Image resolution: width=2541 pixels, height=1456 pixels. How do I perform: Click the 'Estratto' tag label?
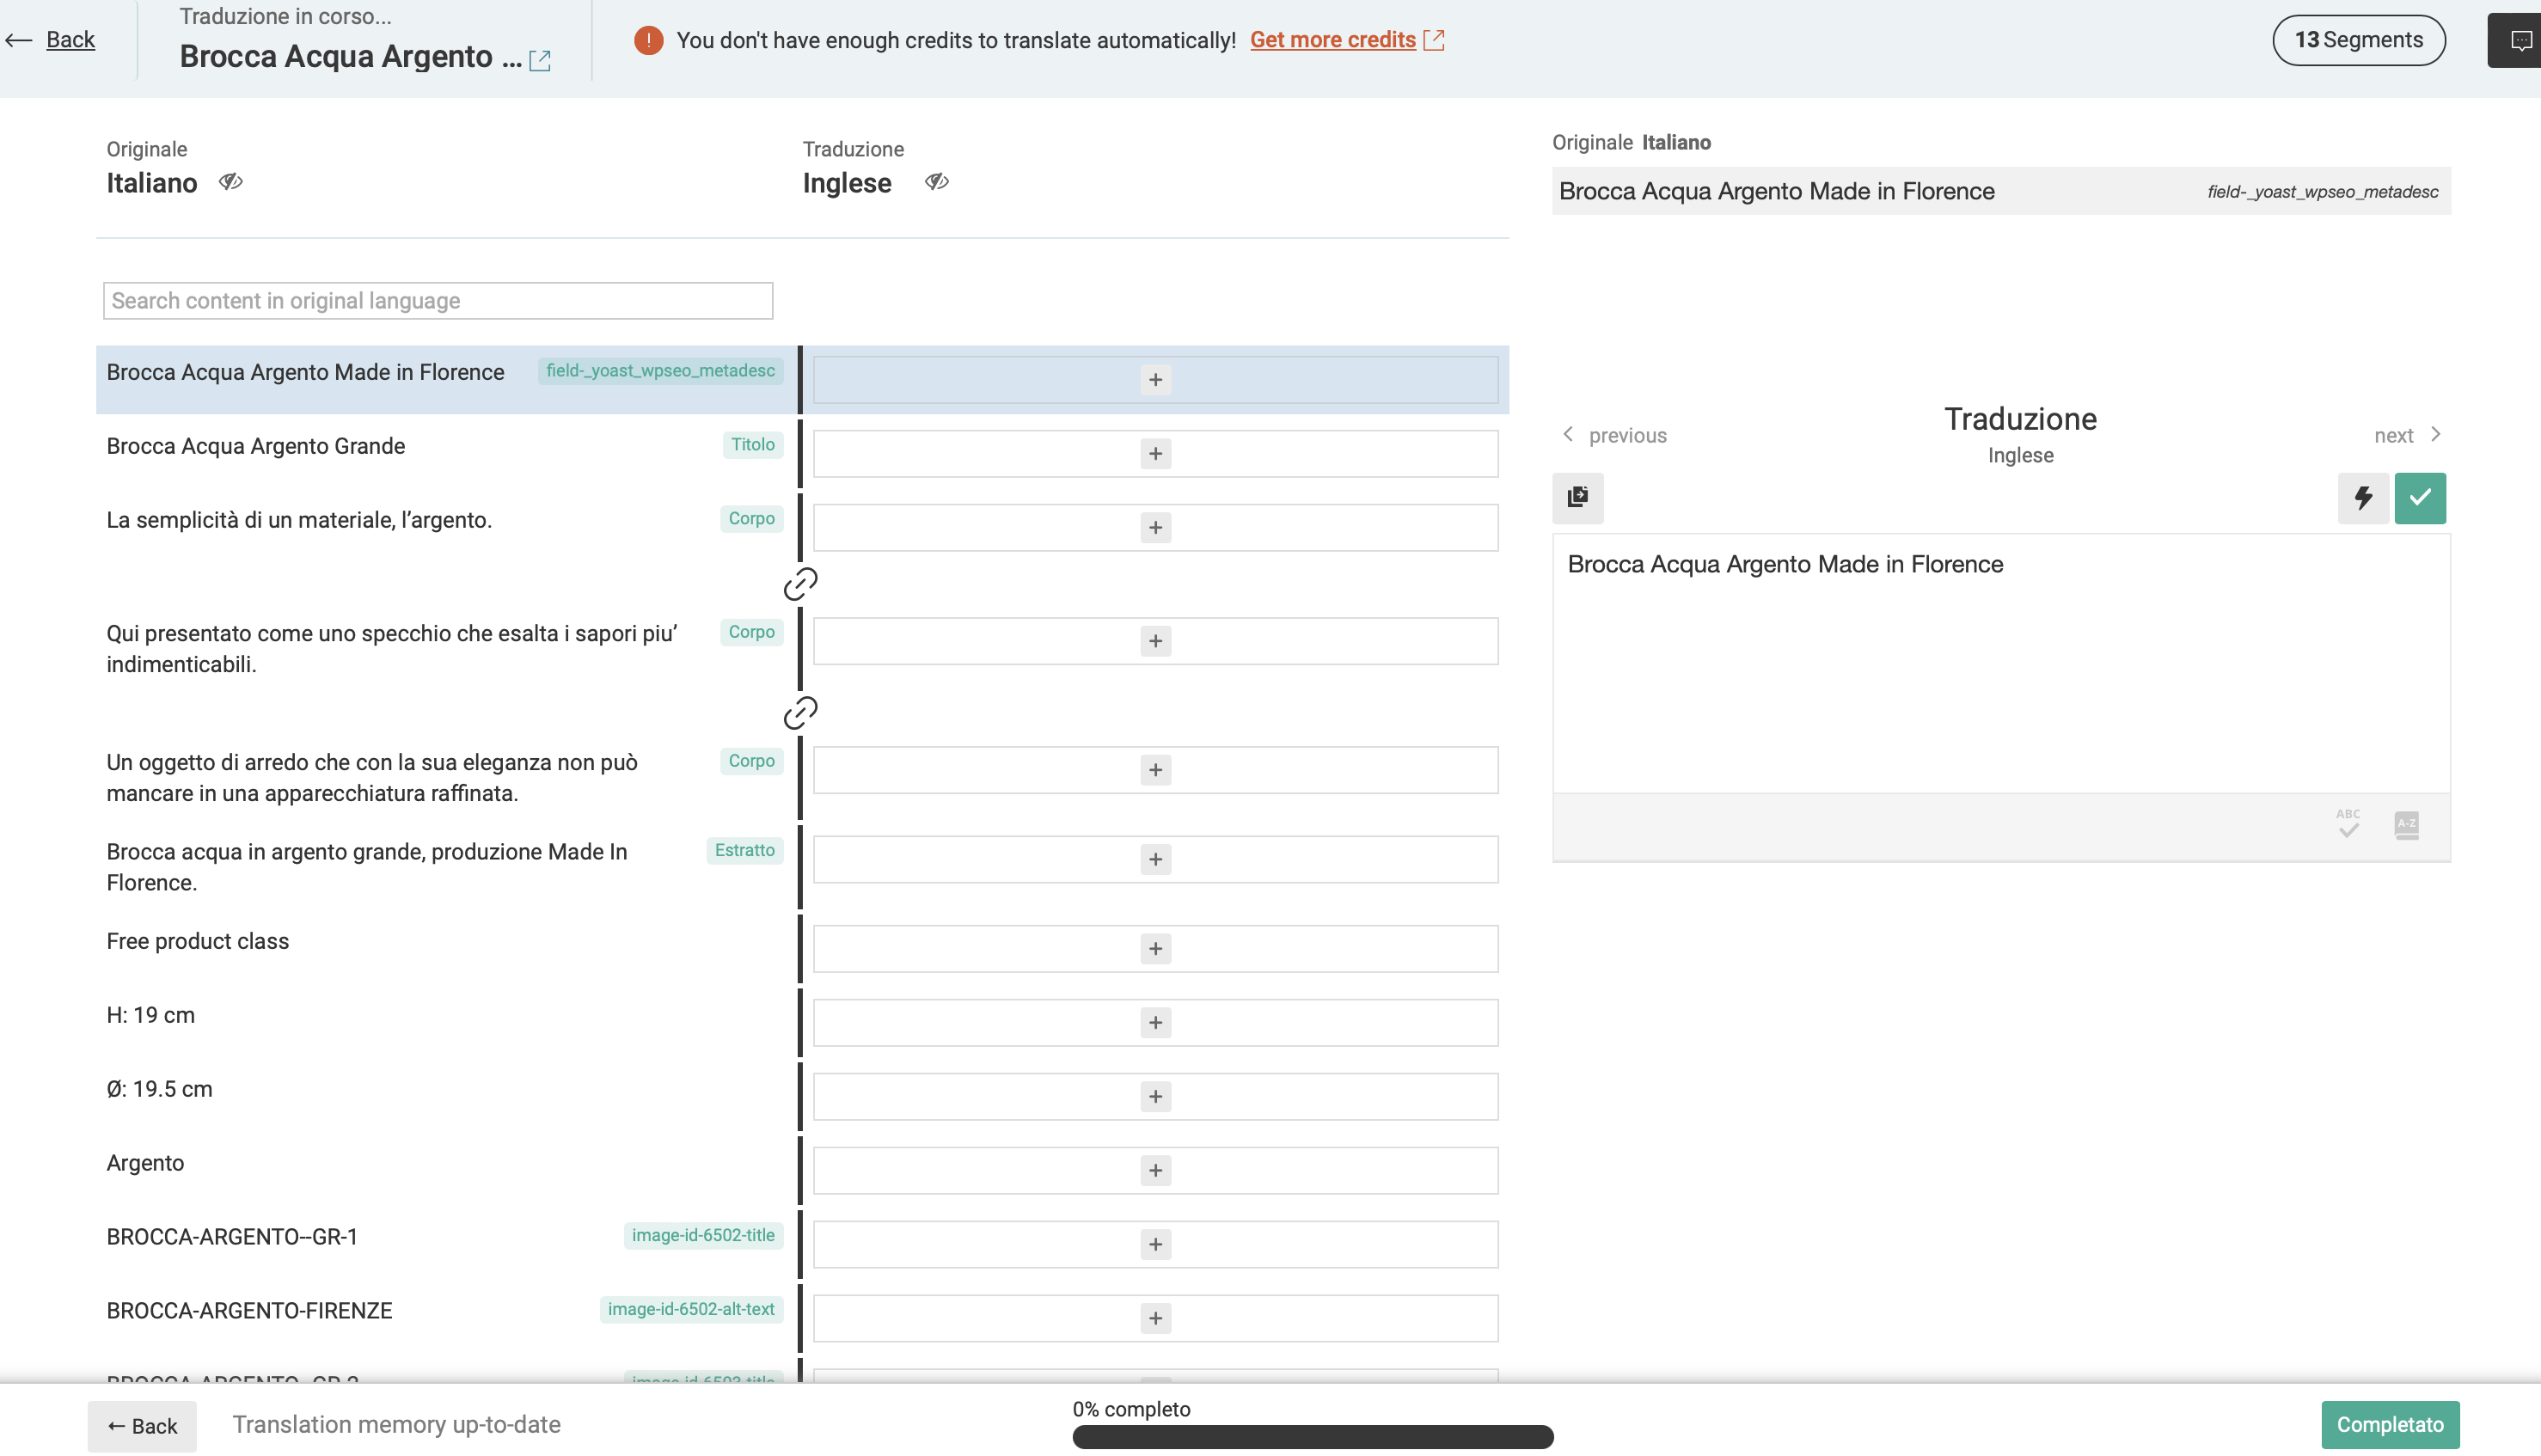pyautogui.click(x=744, y=851)
